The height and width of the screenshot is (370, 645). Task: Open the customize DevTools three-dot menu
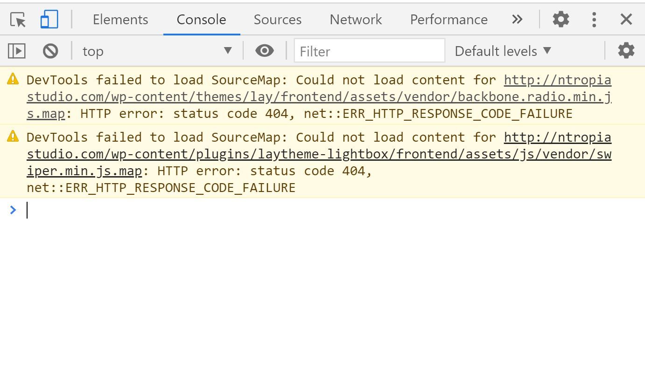coord(594,19)
